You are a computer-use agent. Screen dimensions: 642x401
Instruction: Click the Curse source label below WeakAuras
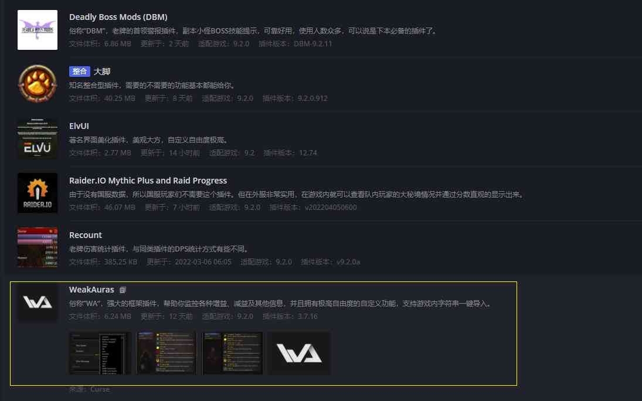click(89, 389)
